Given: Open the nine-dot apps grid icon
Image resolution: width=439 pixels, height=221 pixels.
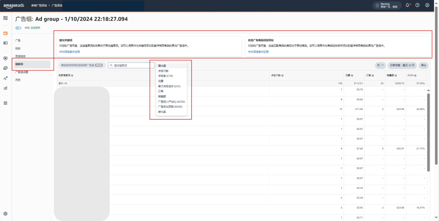Looking at the screenshot, I should (5, 103).
